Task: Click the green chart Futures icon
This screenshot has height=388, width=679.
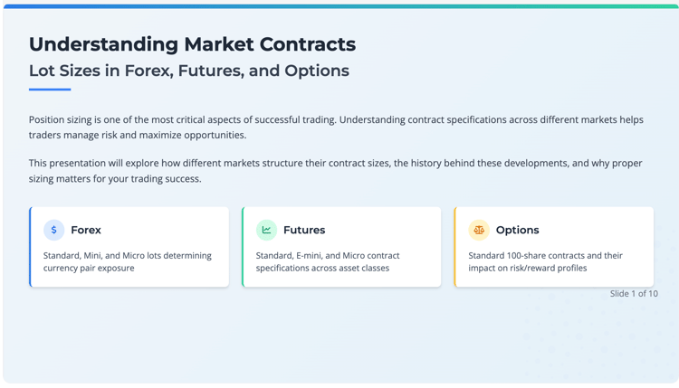Action: [266, 230]
